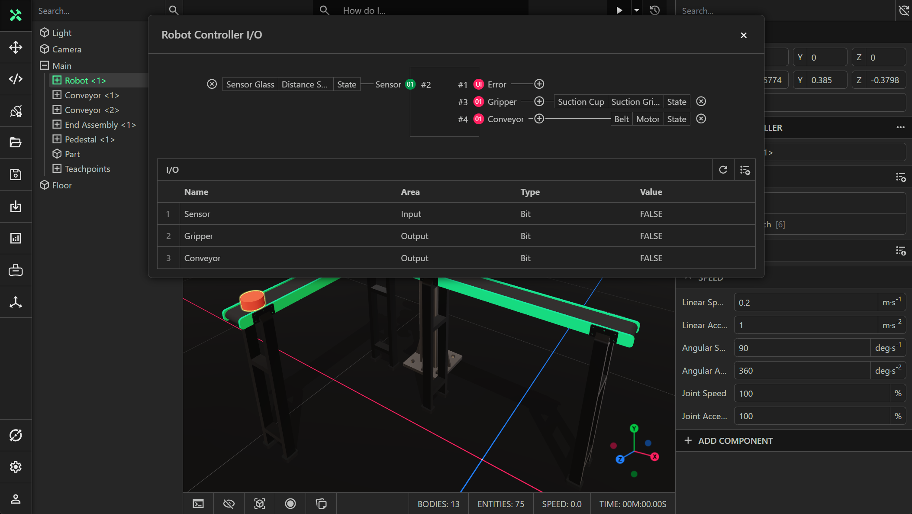Open the dropdown next to the play button
The height and width of the screenshot is (514, 912).
coord(636,10)
